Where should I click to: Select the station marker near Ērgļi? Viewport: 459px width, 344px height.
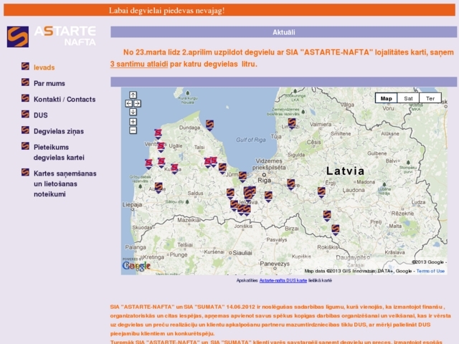point(321,192)
